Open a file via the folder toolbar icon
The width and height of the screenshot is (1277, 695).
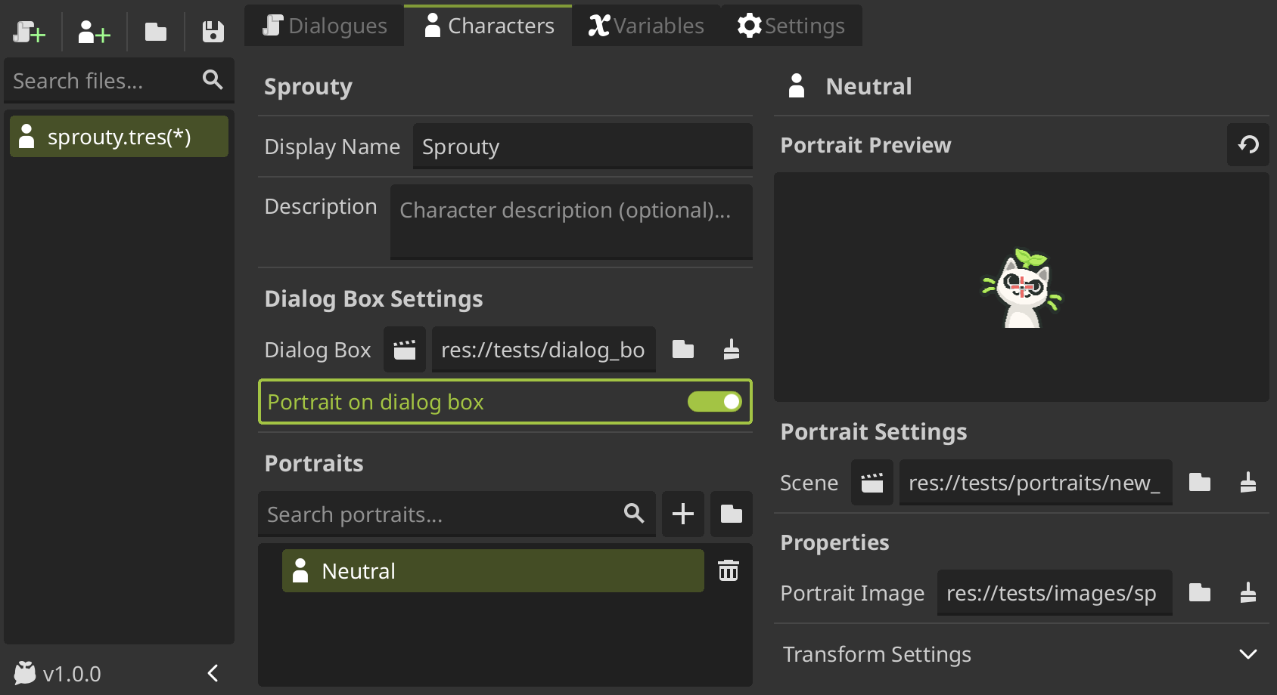point(155,32)
